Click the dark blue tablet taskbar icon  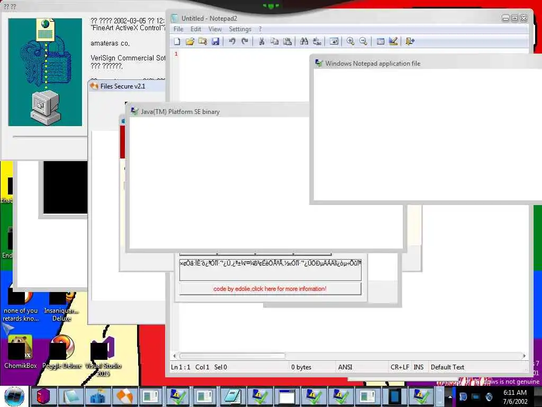394,396
